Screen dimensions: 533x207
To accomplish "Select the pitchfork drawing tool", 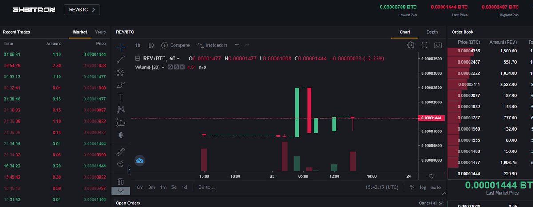I will pos(121,72).
